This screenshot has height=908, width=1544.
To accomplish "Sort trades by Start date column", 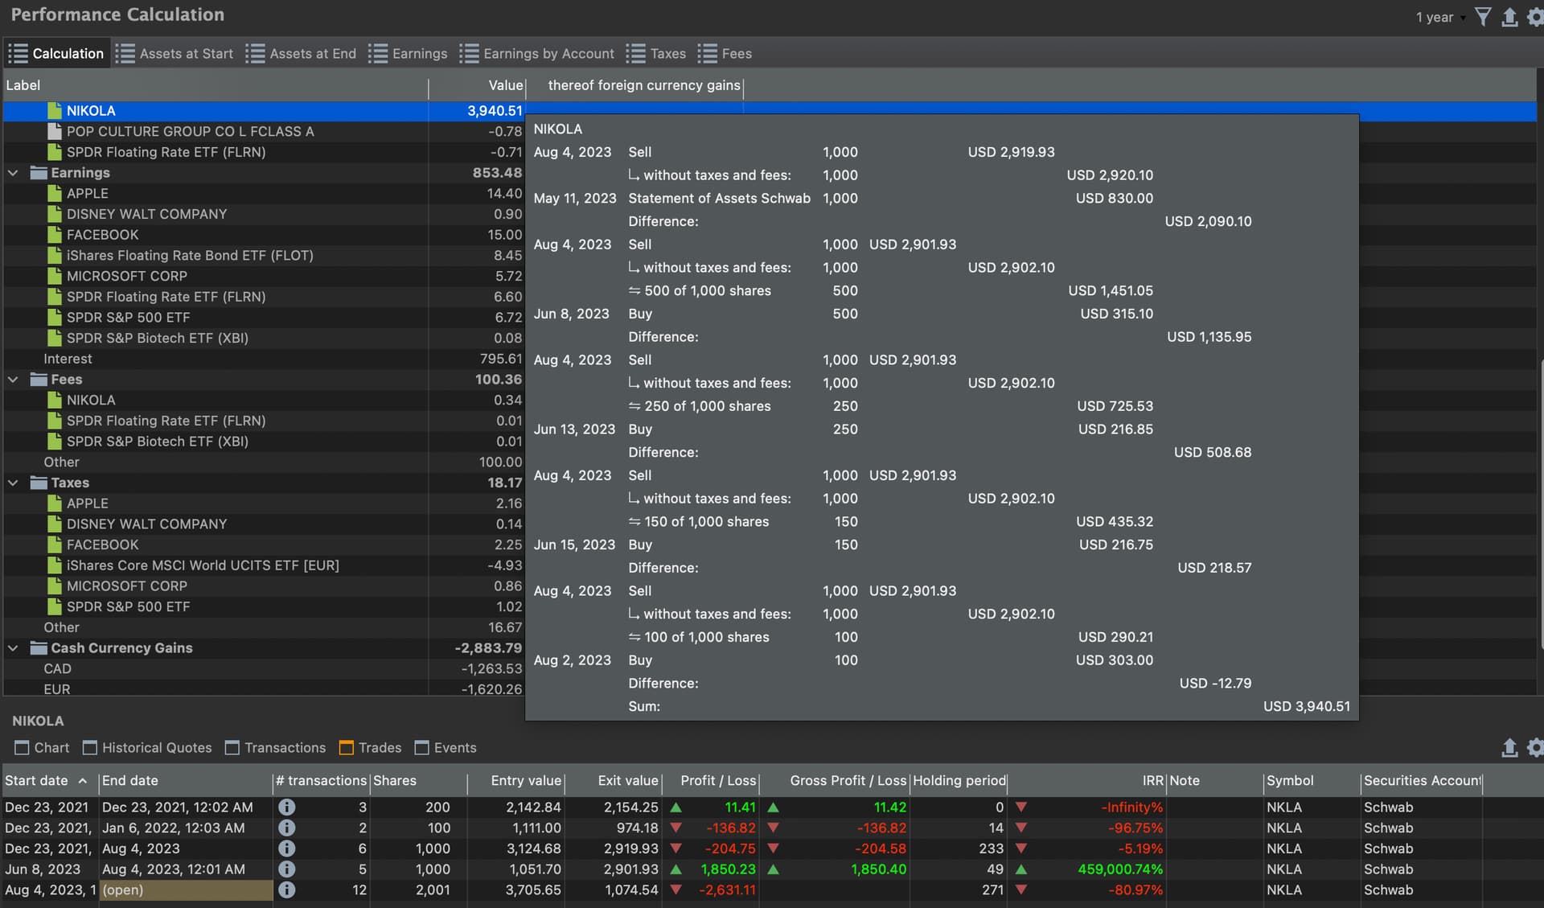I will pyautogui.click(x=50, y=781).
